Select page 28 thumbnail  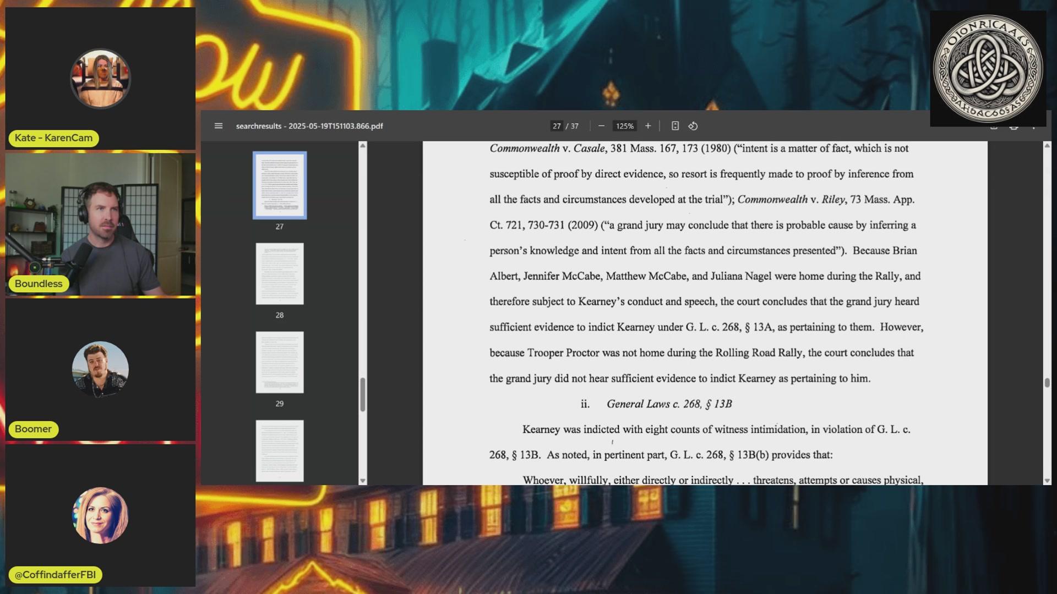pos(280,274)
